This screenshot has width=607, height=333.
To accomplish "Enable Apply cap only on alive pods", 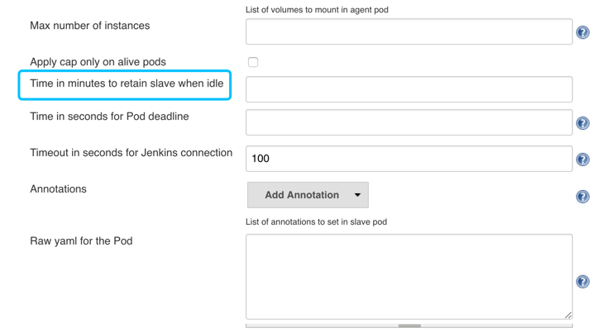I will pyautogui.click(x=253, y=62).
